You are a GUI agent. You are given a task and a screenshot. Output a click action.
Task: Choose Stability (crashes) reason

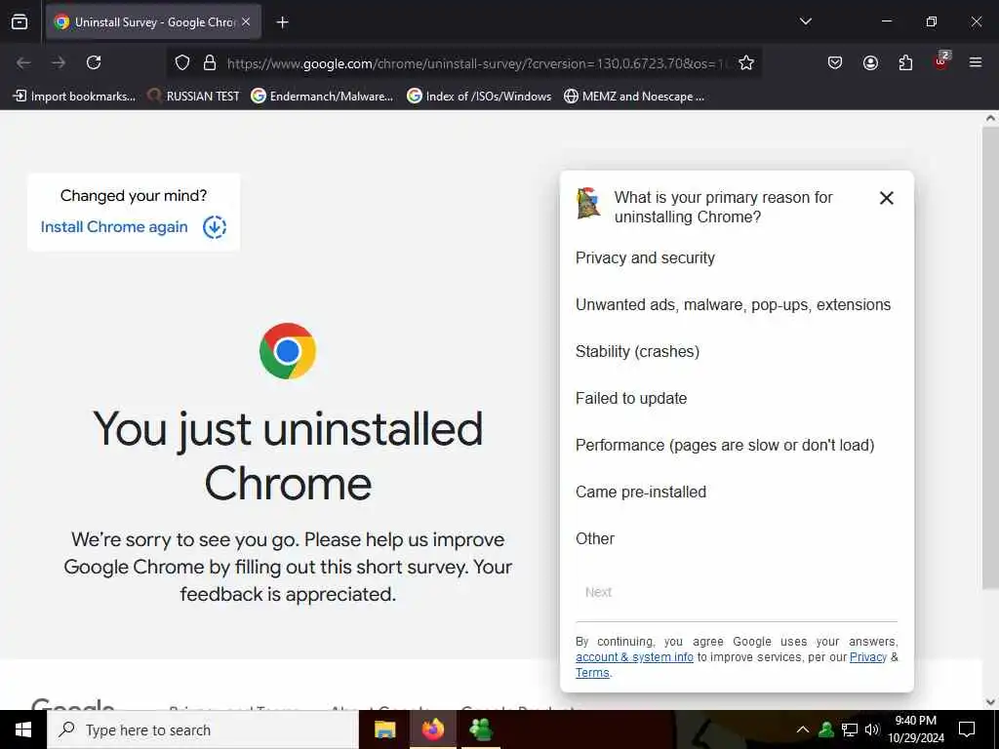coord(637,351)
